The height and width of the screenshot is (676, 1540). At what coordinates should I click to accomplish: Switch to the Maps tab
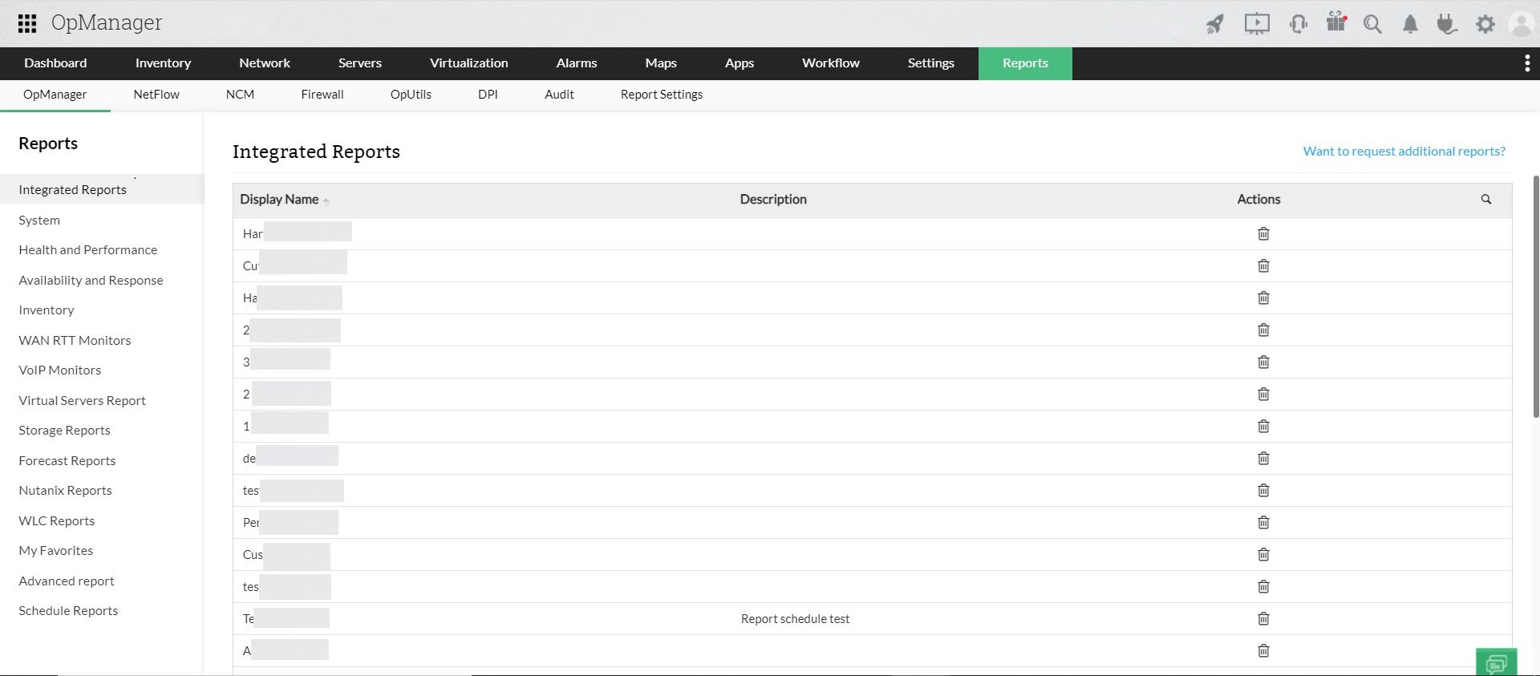point(661,63)
